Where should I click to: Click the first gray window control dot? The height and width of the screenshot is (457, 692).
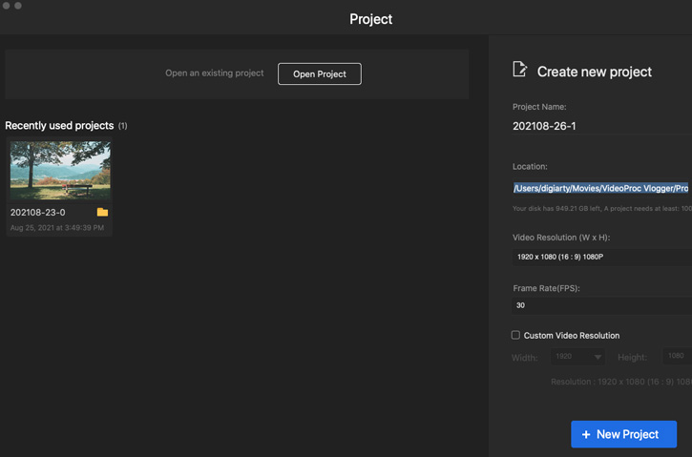[6, 6]
